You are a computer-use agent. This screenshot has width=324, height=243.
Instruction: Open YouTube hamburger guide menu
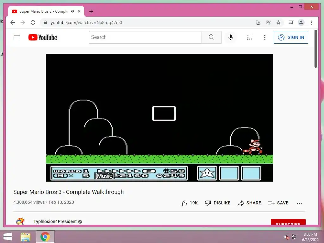pos(17,37)
